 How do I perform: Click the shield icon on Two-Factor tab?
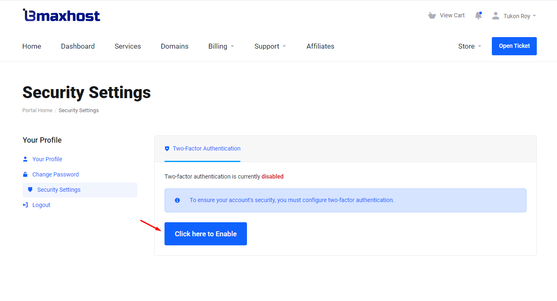pos(167,149)
